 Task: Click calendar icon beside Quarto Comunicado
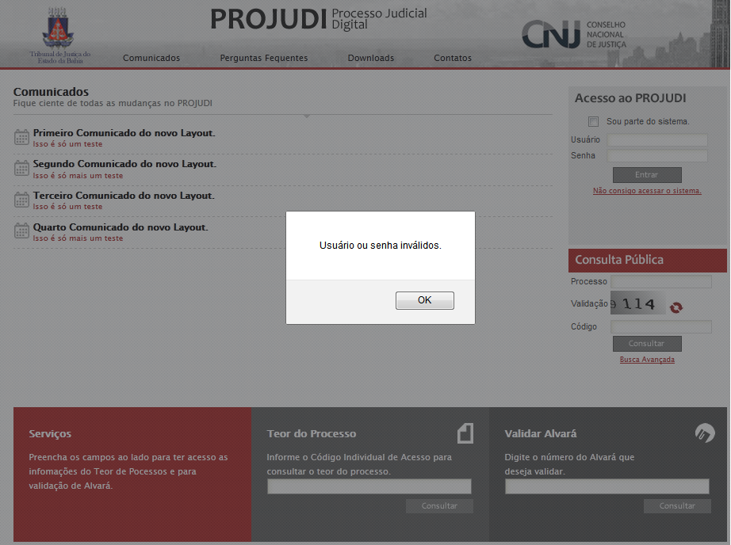pyautogui.click(x=22, y=231)
